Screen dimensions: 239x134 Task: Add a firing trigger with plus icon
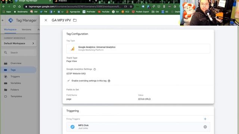click(x=205, y=119)
